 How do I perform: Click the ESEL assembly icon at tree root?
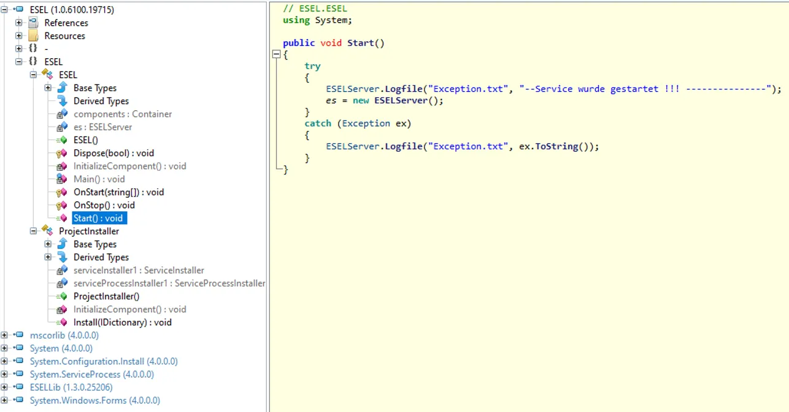pyautogui.click(x=20, y=10)
